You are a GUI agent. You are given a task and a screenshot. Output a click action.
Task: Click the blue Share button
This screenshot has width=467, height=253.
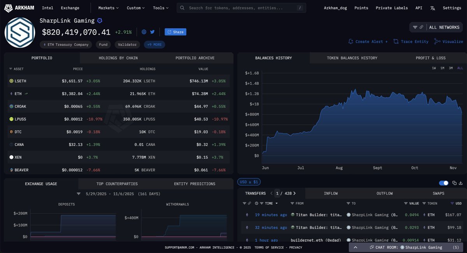176,32
